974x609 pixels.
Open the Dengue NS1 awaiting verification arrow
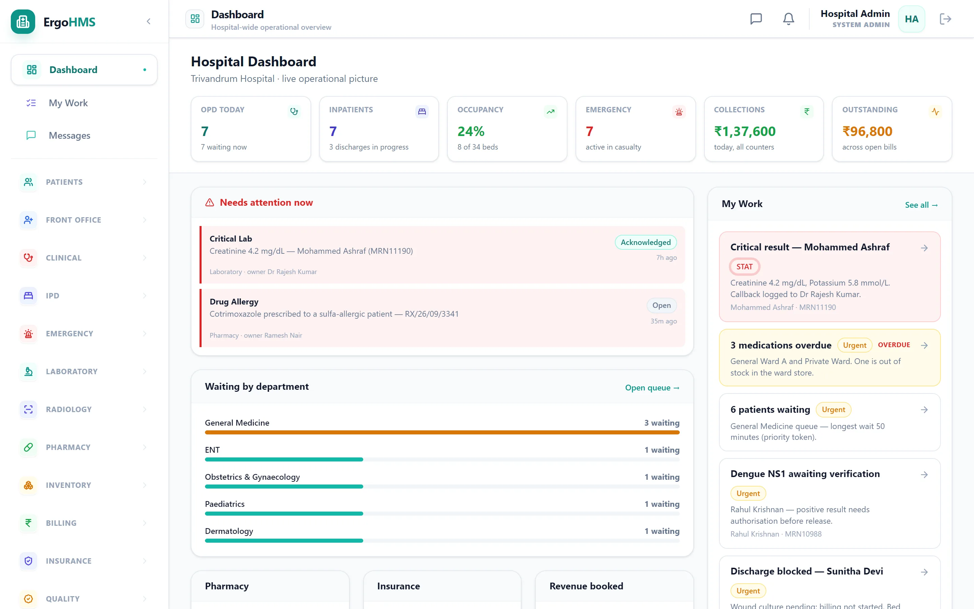924,474
